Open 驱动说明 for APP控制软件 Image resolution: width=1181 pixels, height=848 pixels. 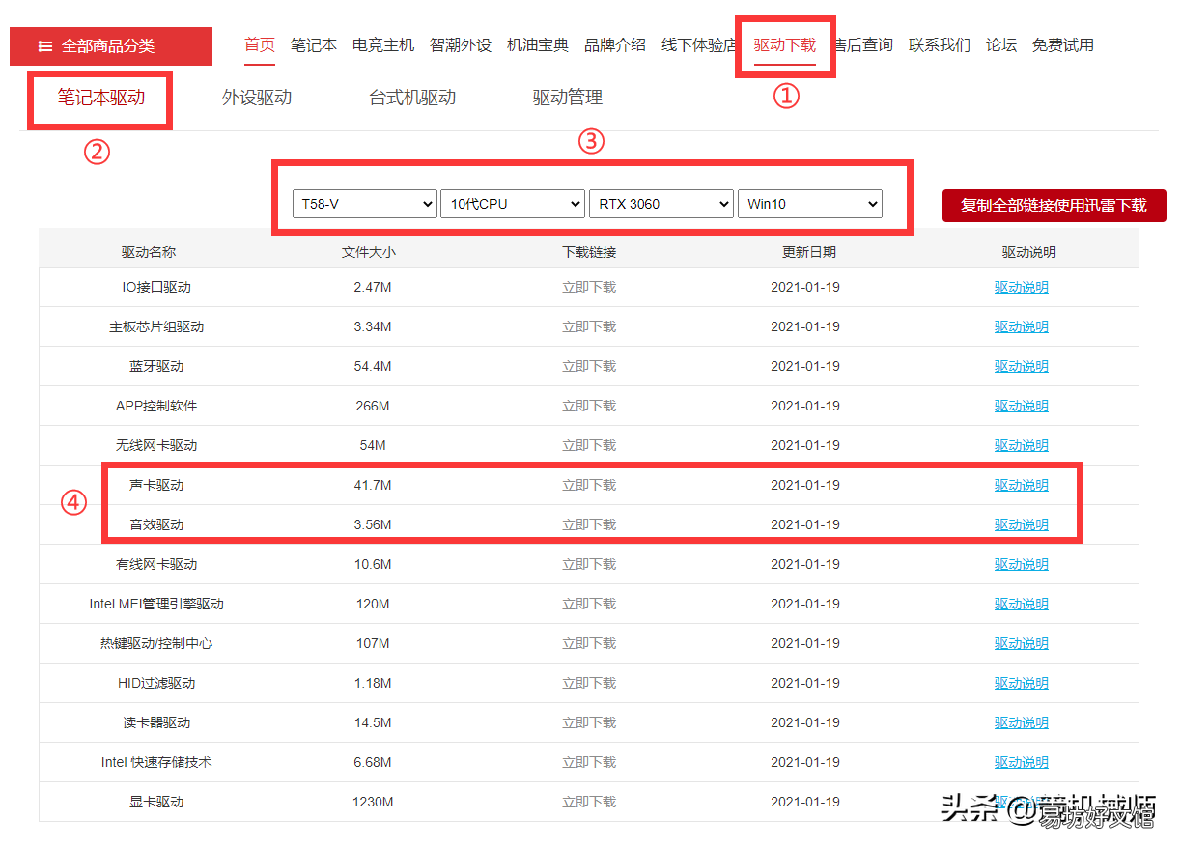click(x=1022, y=406)
